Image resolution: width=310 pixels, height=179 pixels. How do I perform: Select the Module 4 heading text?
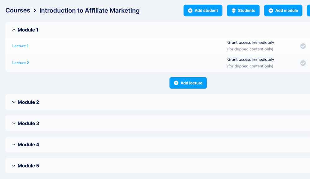tap(28, 144)
